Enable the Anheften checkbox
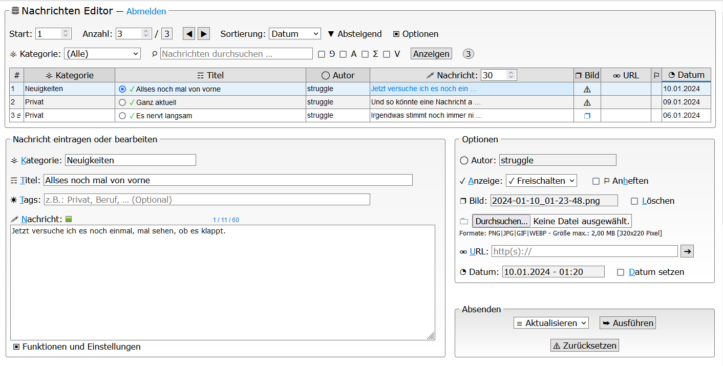 pyautogui.click(x=596, y=181)
